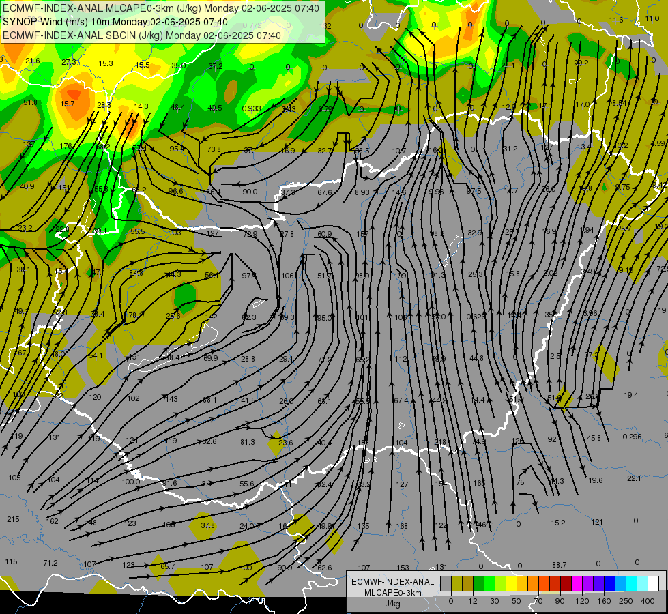Click the map value '40.9'
This screenshot has height=614, width=668.
(x=27, y=186)
